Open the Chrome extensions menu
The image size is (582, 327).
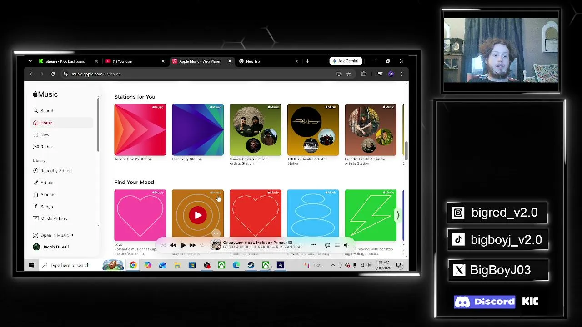point(364,74)
